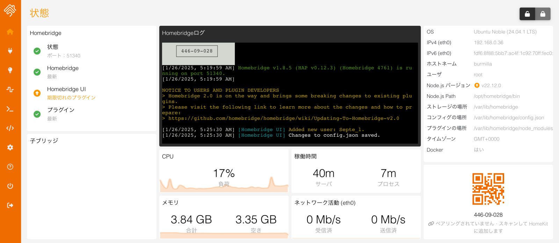
Task: Open the JSON config code icon
Action: tap(10, 128)
